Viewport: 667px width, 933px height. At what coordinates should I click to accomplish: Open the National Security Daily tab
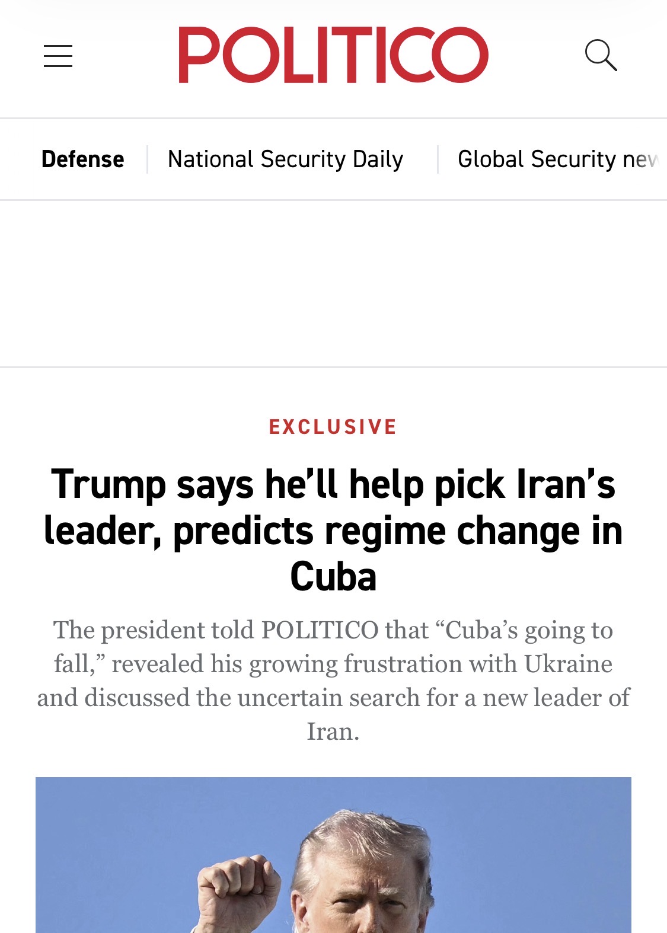tap(285, 159)
